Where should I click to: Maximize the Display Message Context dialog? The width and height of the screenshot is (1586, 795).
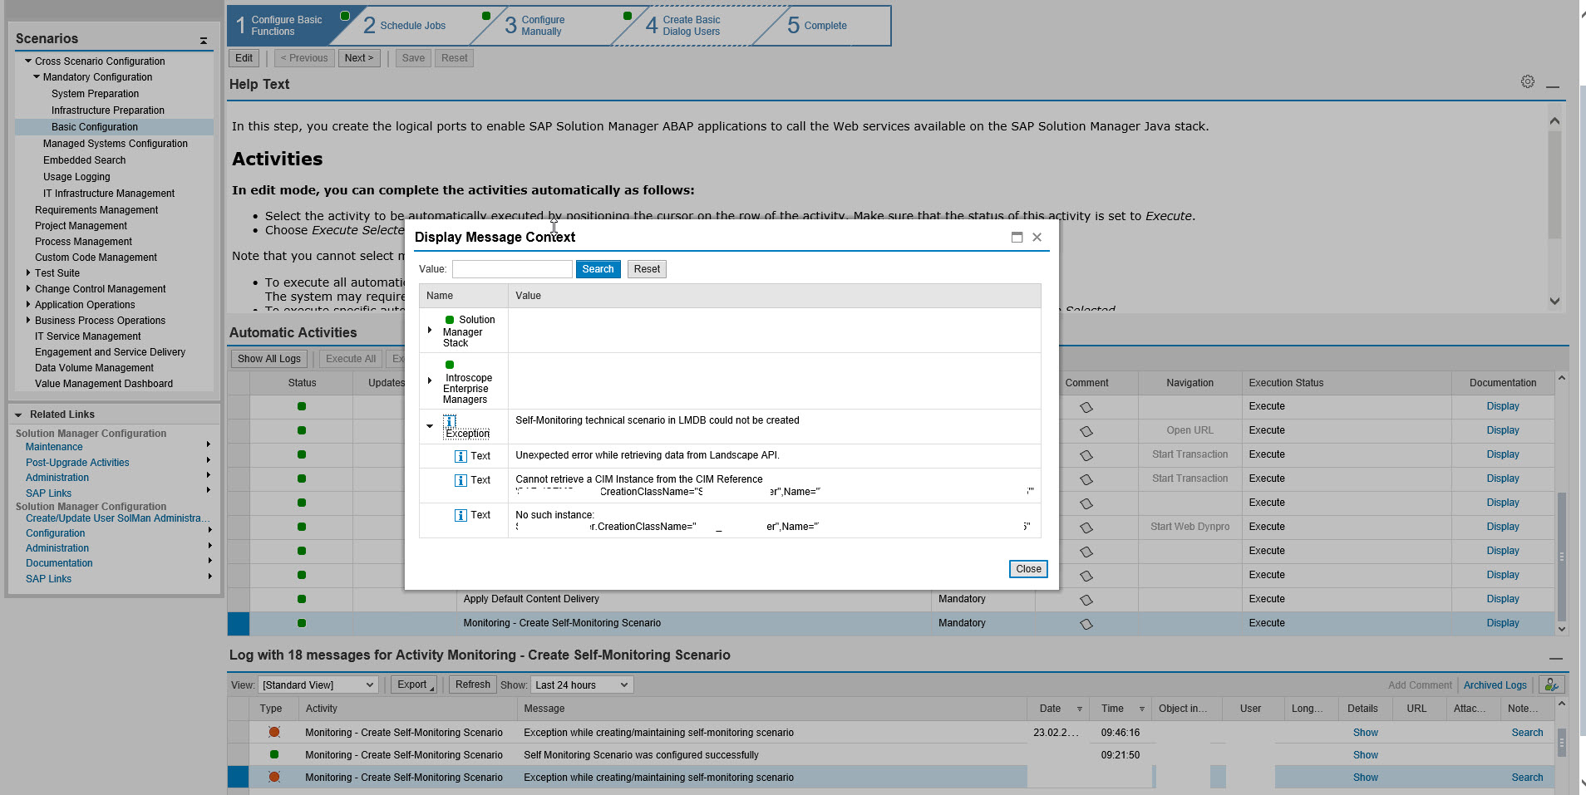coord(1017,237)
